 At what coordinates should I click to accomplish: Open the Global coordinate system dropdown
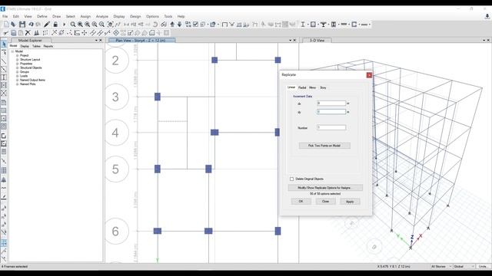[x=464, y=266]
